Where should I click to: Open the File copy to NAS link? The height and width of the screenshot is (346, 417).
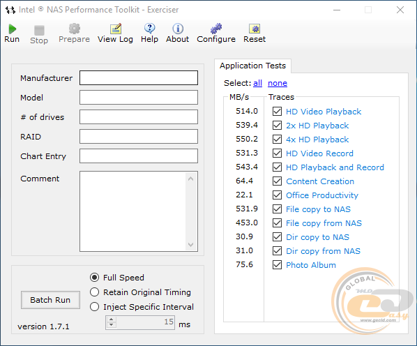318,209
